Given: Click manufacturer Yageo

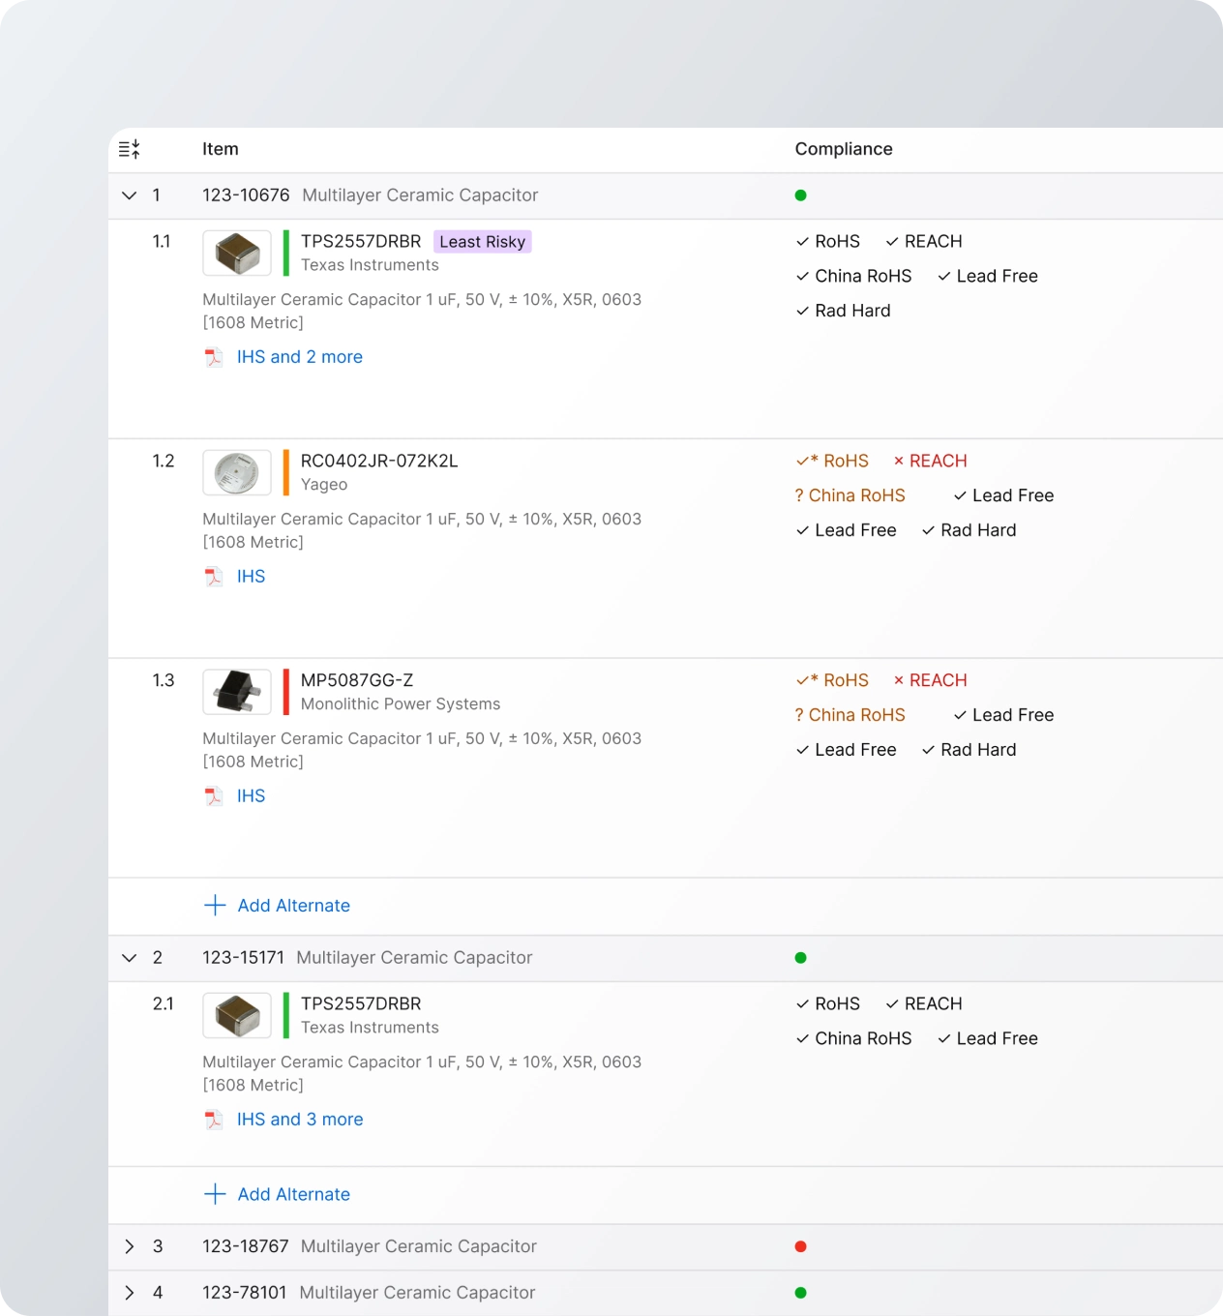Looking at the screenshot, I should (x=324, y=485).
